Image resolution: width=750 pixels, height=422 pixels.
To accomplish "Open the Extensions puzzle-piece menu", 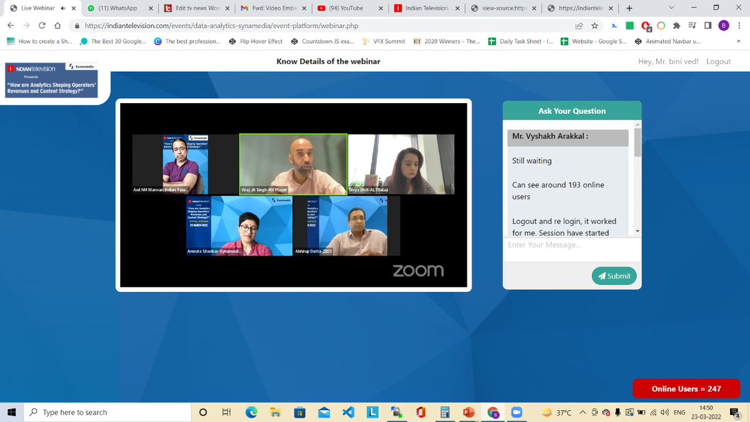I will coord(677,26).
